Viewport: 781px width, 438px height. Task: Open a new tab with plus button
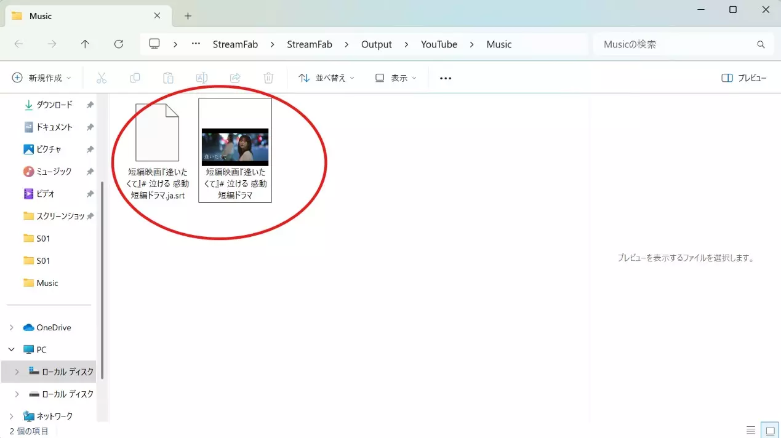point(188,16)
